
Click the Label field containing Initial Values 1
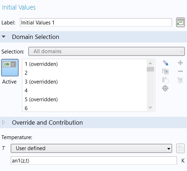pyautogui.click(x=96, y=23)
